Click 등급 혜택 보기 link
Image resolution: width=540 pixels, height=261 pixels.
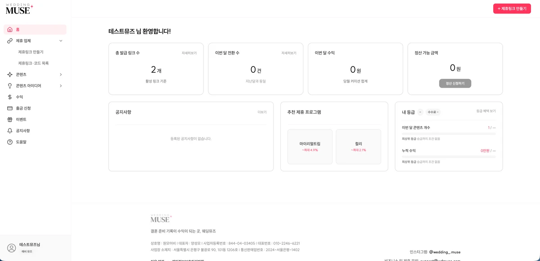[486, 111]
